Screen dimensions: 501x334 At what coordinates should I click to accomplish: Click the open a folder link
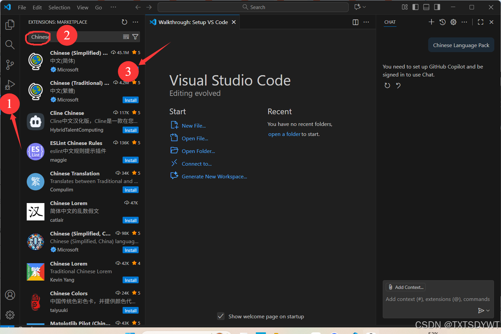click(284, 134)
